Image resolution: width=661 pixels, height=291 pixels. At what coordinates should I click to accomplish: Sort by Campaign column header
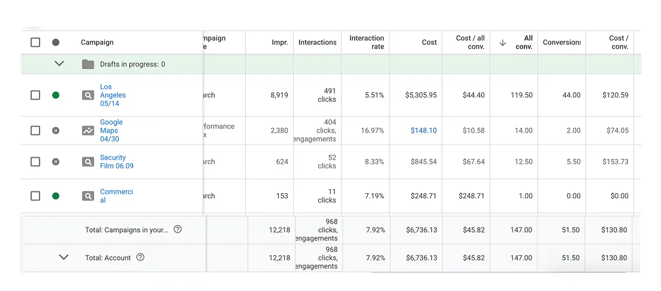click(x=97, y=42)
